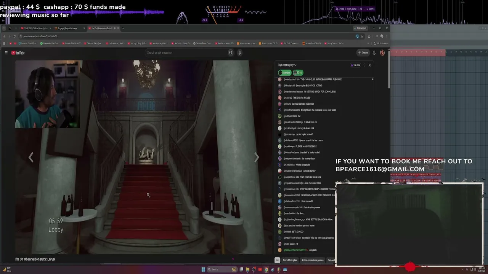Screen dimensions: 488x274
Task: Open Chrome from the taskbar
Action: coord(266,269)
